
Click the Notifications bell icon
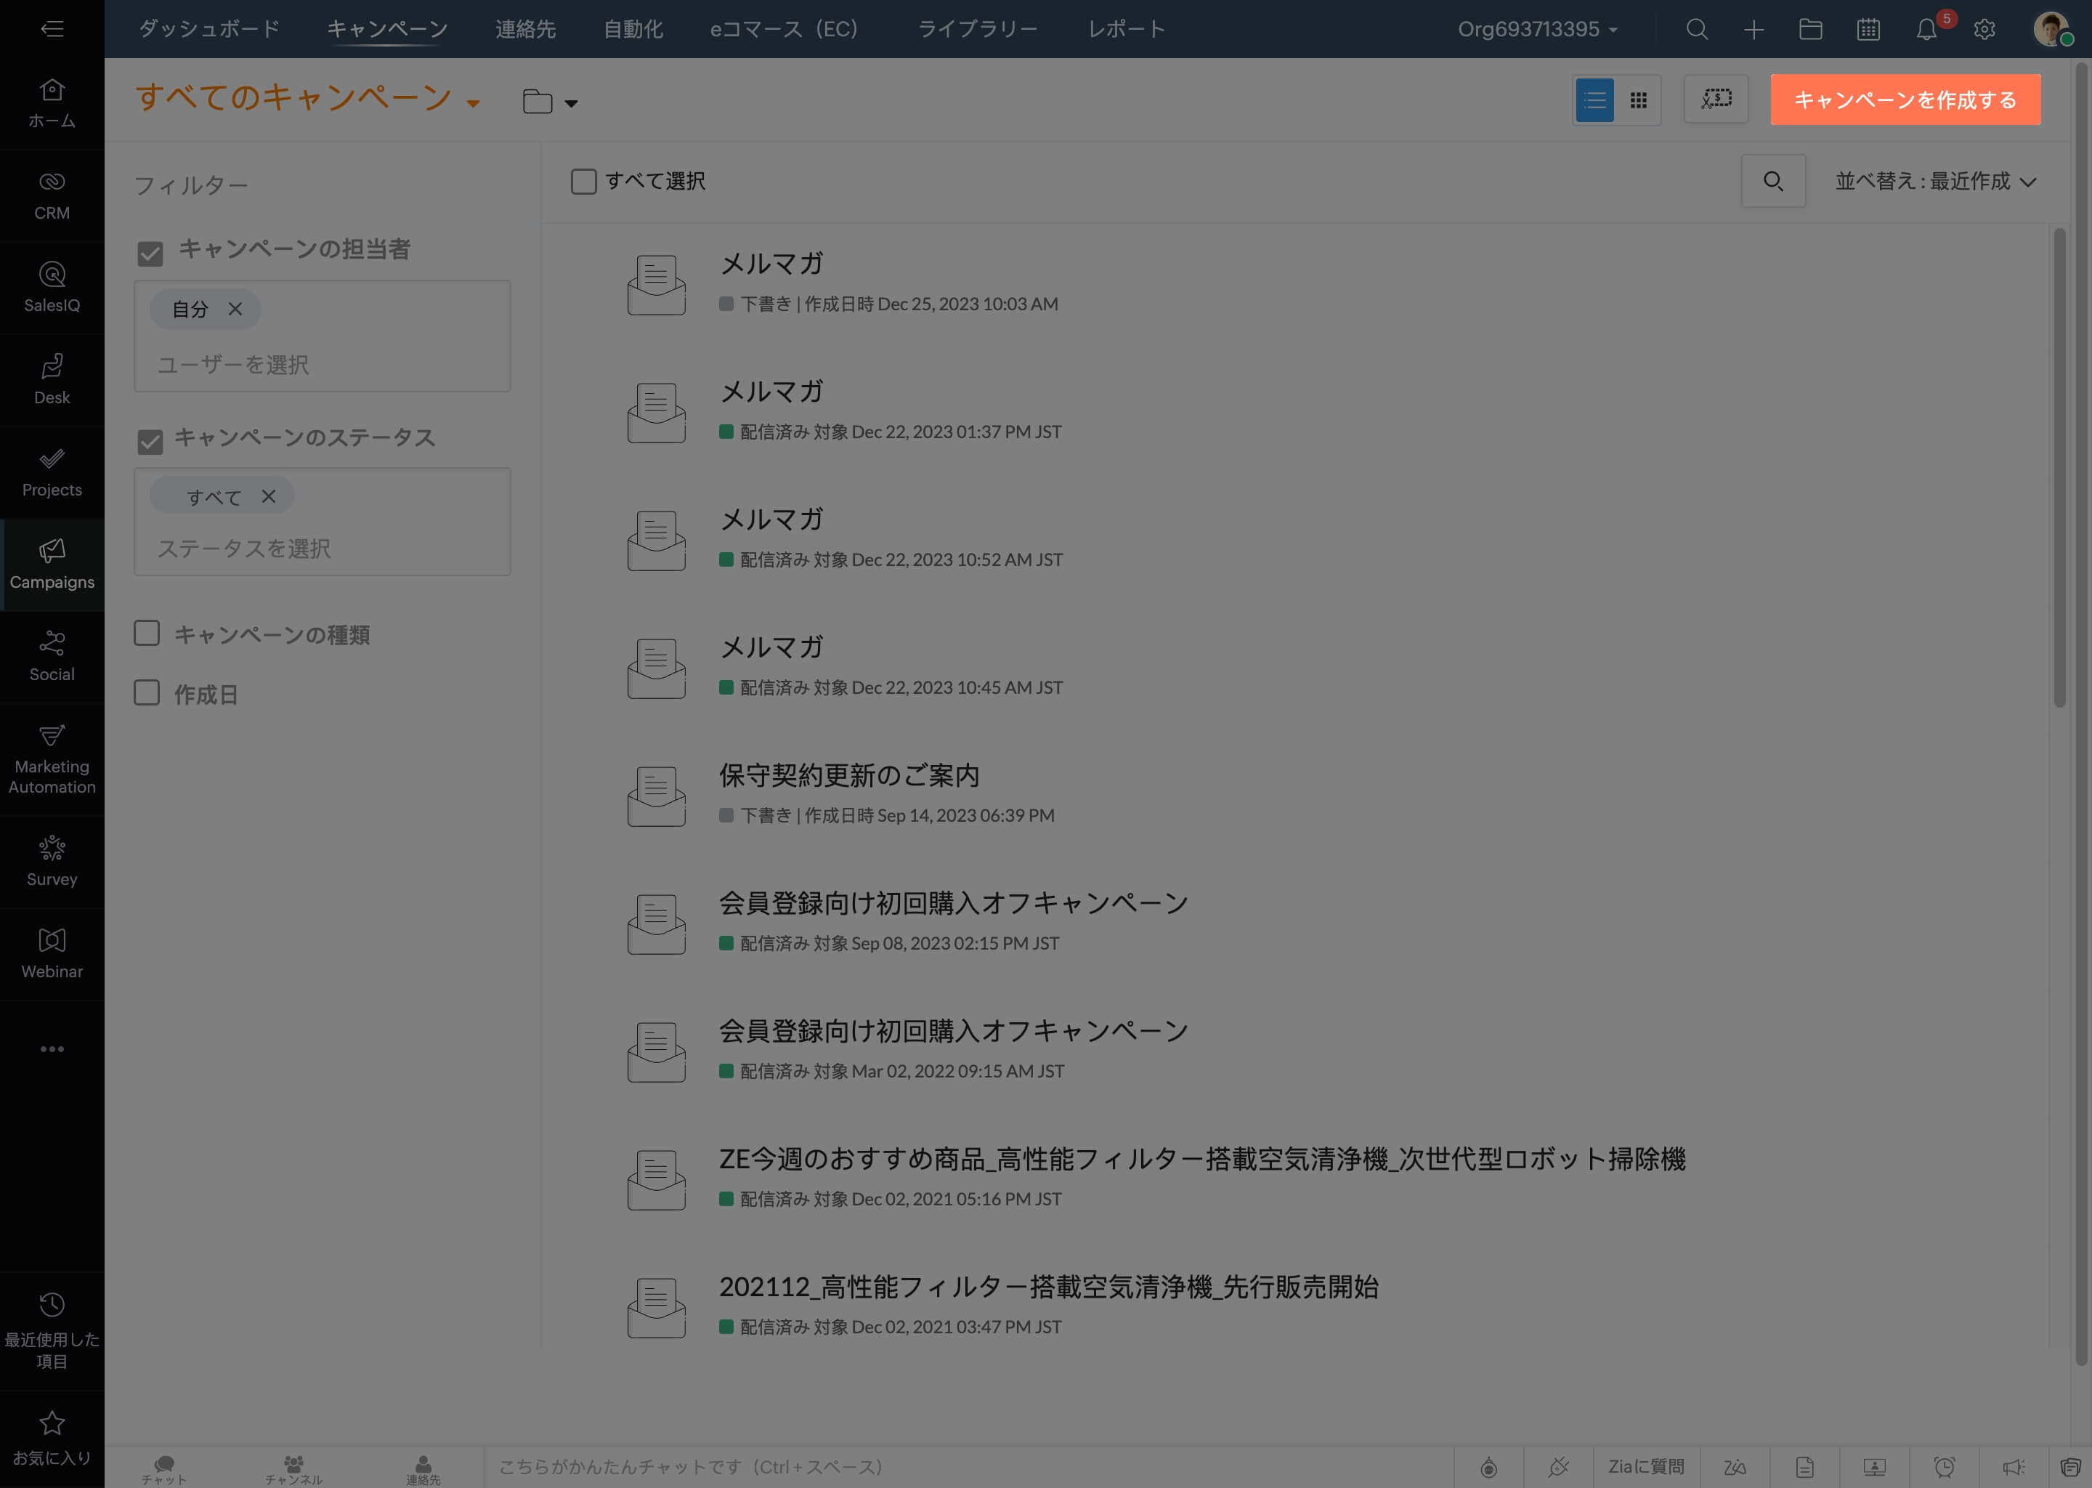click(1926, 29)
